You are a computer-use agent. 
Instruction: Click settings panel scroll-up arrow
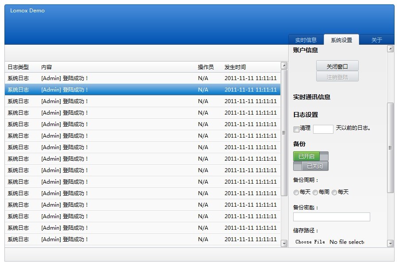point(390,49)
